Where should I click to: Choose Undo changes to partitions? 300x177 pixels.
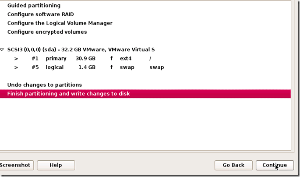point(44,85)
